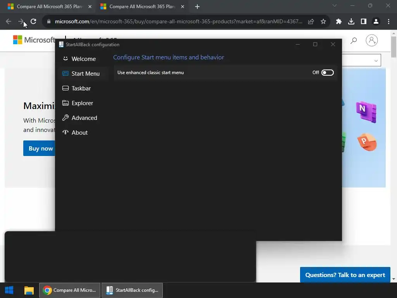This screenshot has width=397, height=298.
Task: Toggle Use enhanced classic start menu switch
Action: pyautogui.click(x=327, y=73)
